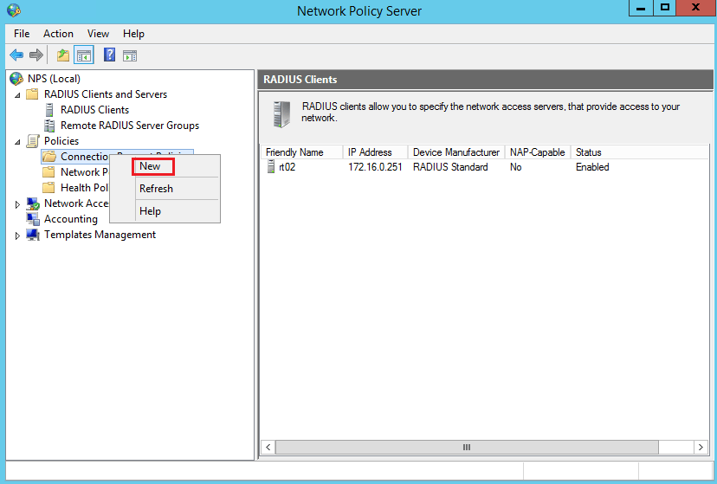
Task: Click the Policies scroll icon
Action: coord(32,141)
